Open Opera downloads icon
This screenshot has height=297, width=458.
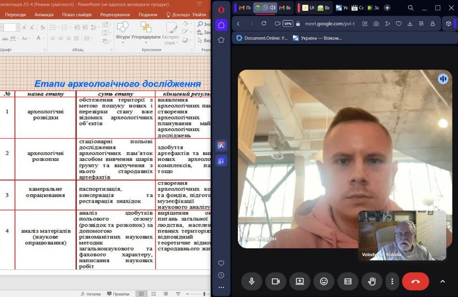[410, 24]
